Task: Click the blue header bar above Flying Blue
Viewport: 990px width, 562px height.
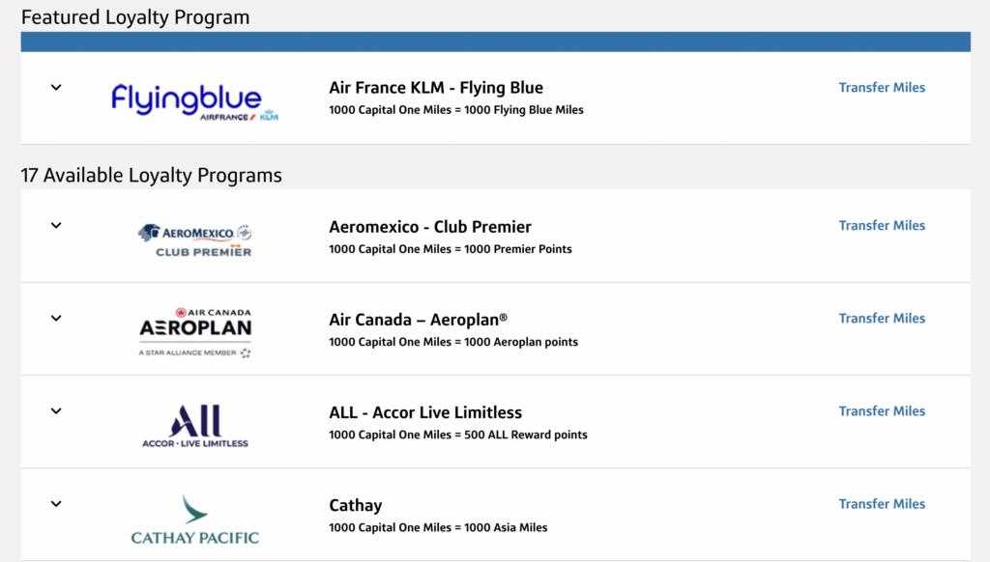Action: pos(495,42)
